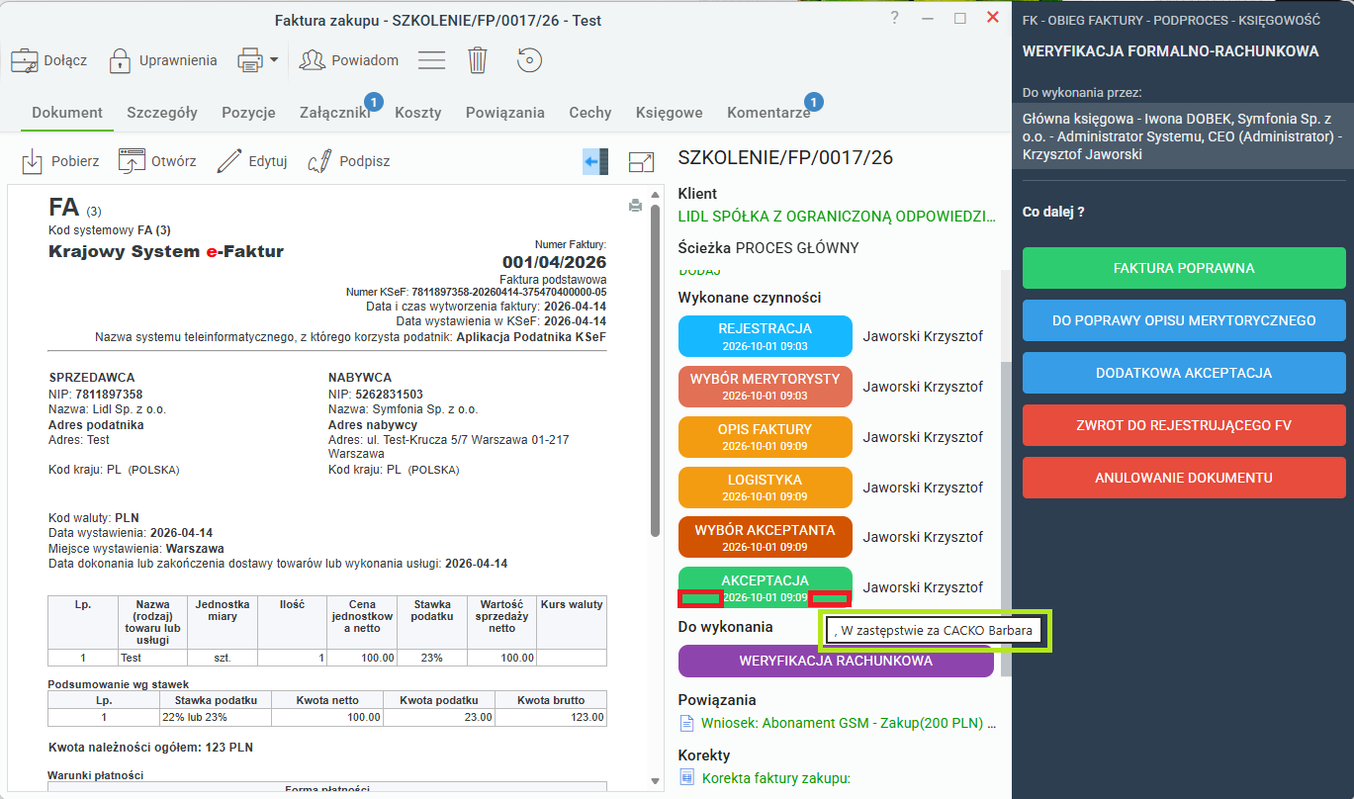Click the printer icon in the top toolbar
This screenshot has width=1354, height=799.
click(249, 60)
